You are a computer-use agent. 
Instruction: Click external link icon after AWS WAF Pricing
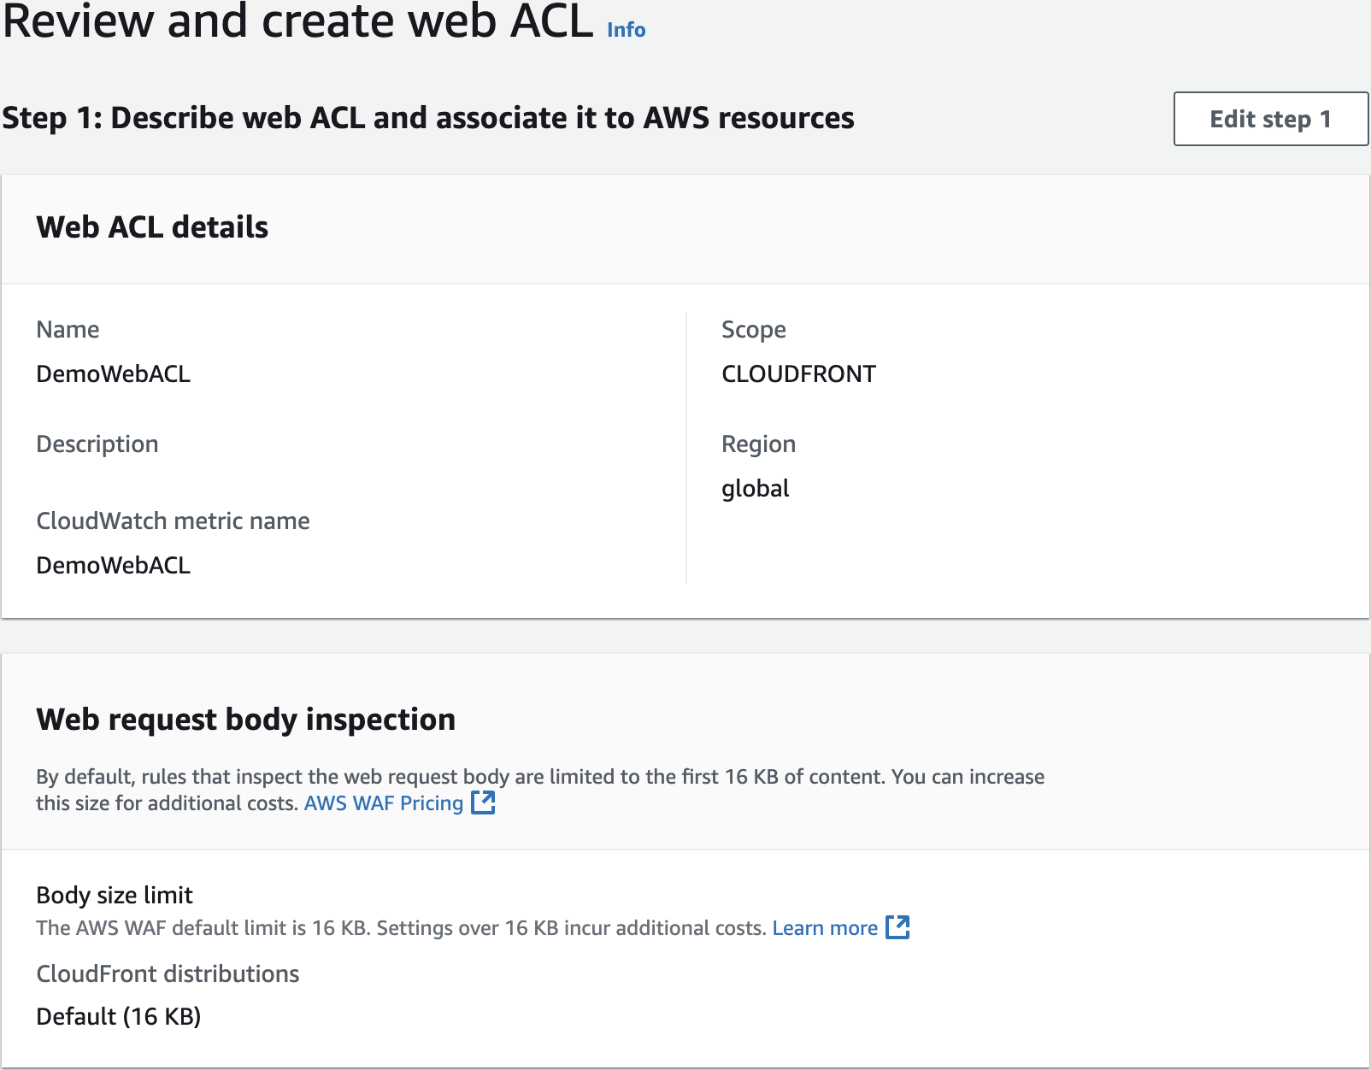pyautogui.click(x=484, y=802)
